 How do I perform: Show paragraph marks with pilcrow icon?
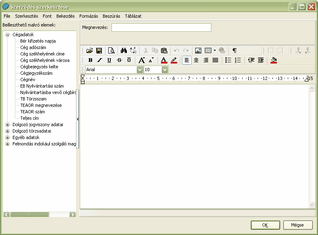point(234,50)
